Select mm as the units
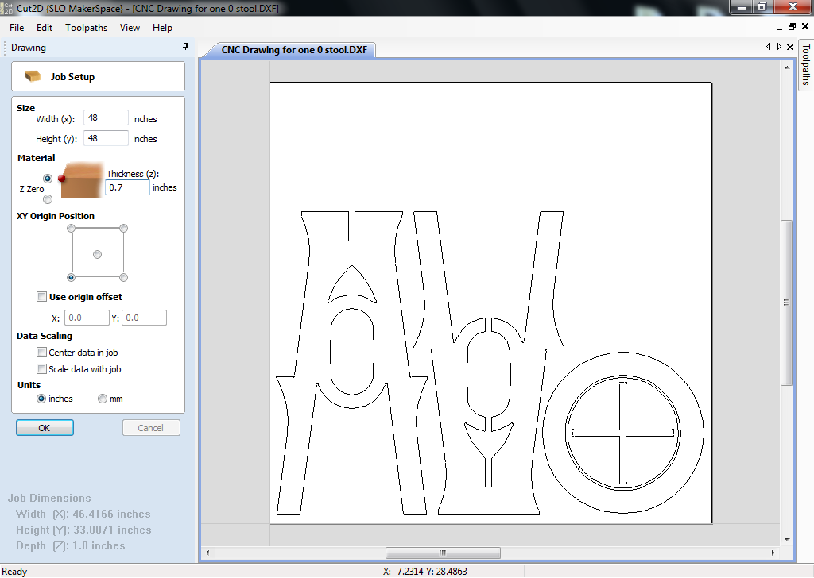The image size is (814, 578). click(103, 399)
